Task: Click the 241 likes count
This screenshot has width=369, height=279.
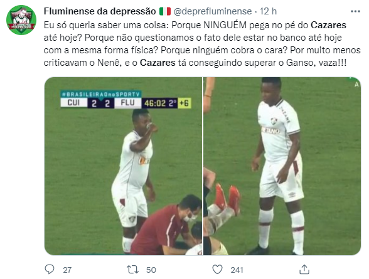Action: coord(237,270)
